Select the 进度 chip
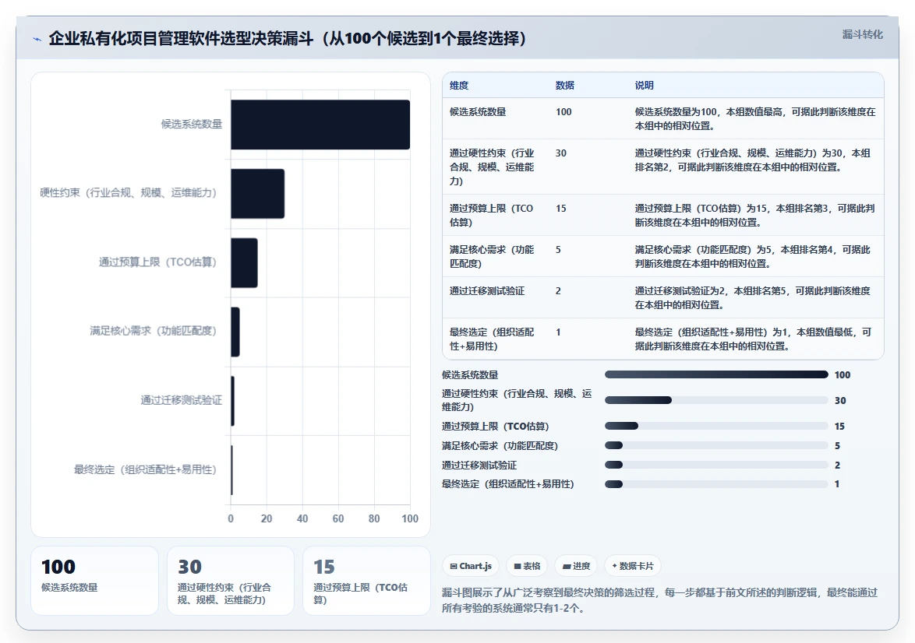Screen dimensions: 915x643 [x=576, y=566]
